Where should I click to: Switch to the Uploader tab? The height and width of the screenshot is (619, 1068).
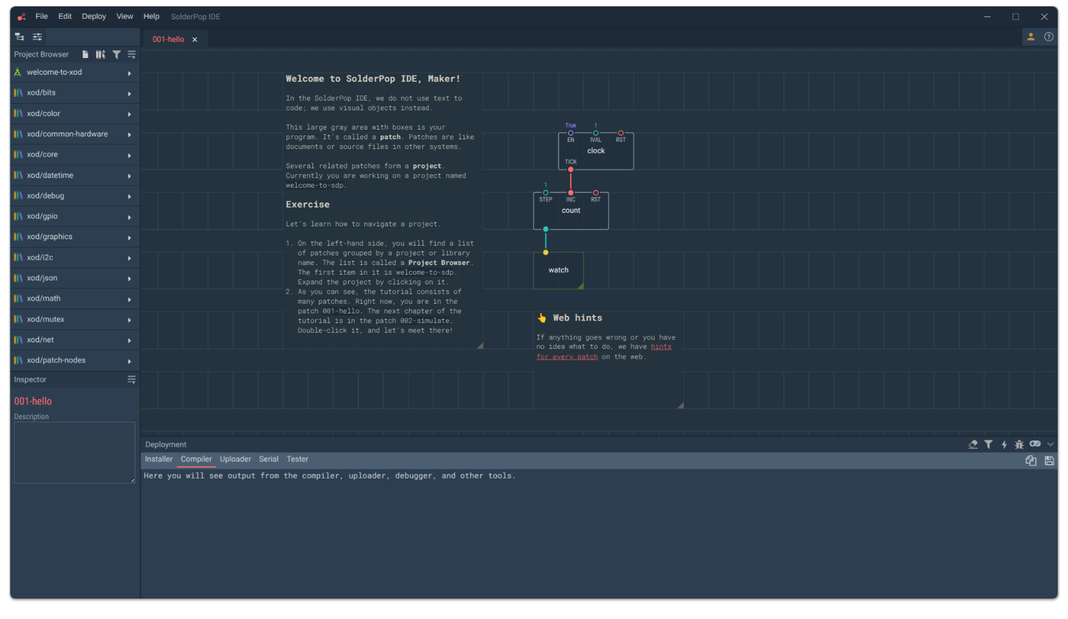(x=235, y=459)
